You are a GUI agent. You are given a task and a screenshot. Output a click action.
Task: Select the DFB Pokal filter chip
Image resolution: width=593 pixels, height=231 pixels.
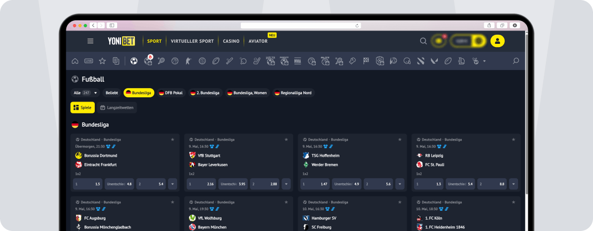(171, 93)
